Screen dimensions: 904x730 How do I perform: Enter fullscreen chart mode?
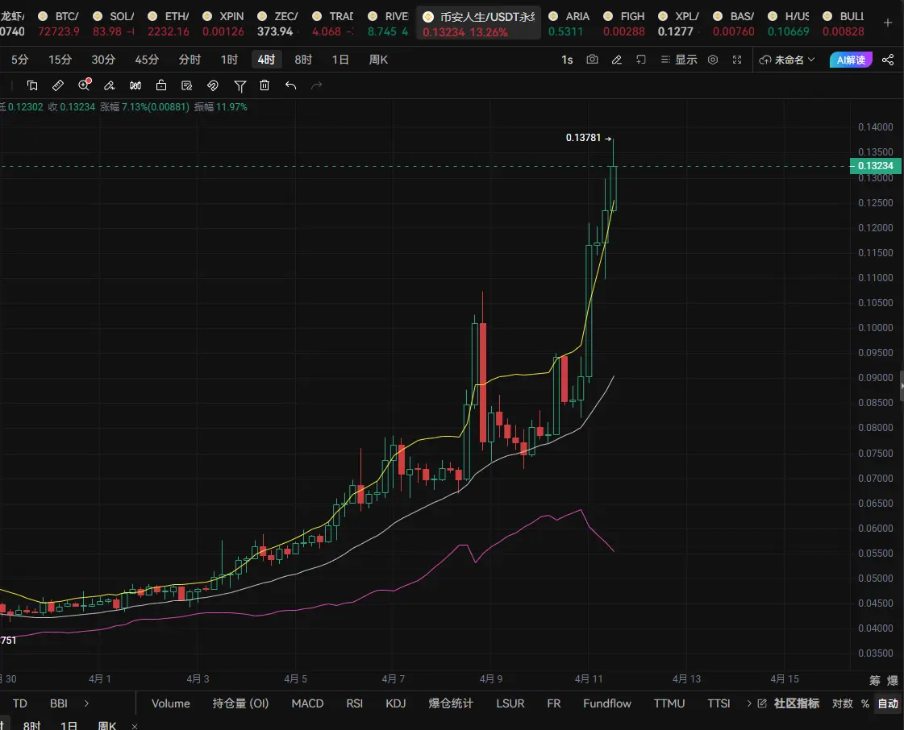tap(737, 60)
